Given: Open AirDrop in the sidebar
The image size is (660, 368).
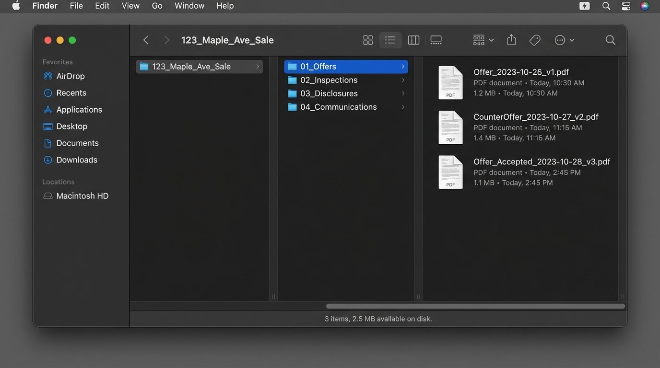Looking at the screenshot, I should (70, 76).
